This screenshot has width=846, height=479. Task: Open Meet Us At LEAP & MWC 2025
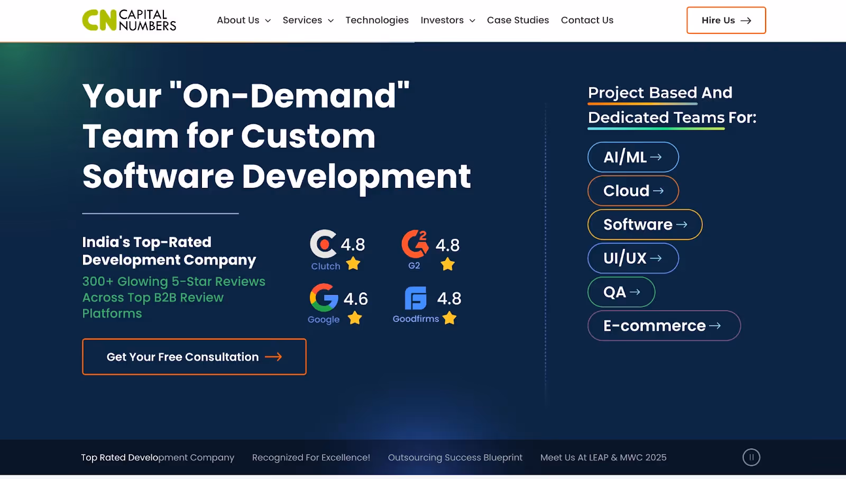point(603,457)
